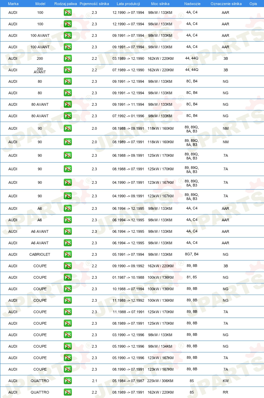This screenshot has width=264, height=398.
Task: Click the '09.1990 -> 09.1992' production years cell
Action: tap(128, 266)
